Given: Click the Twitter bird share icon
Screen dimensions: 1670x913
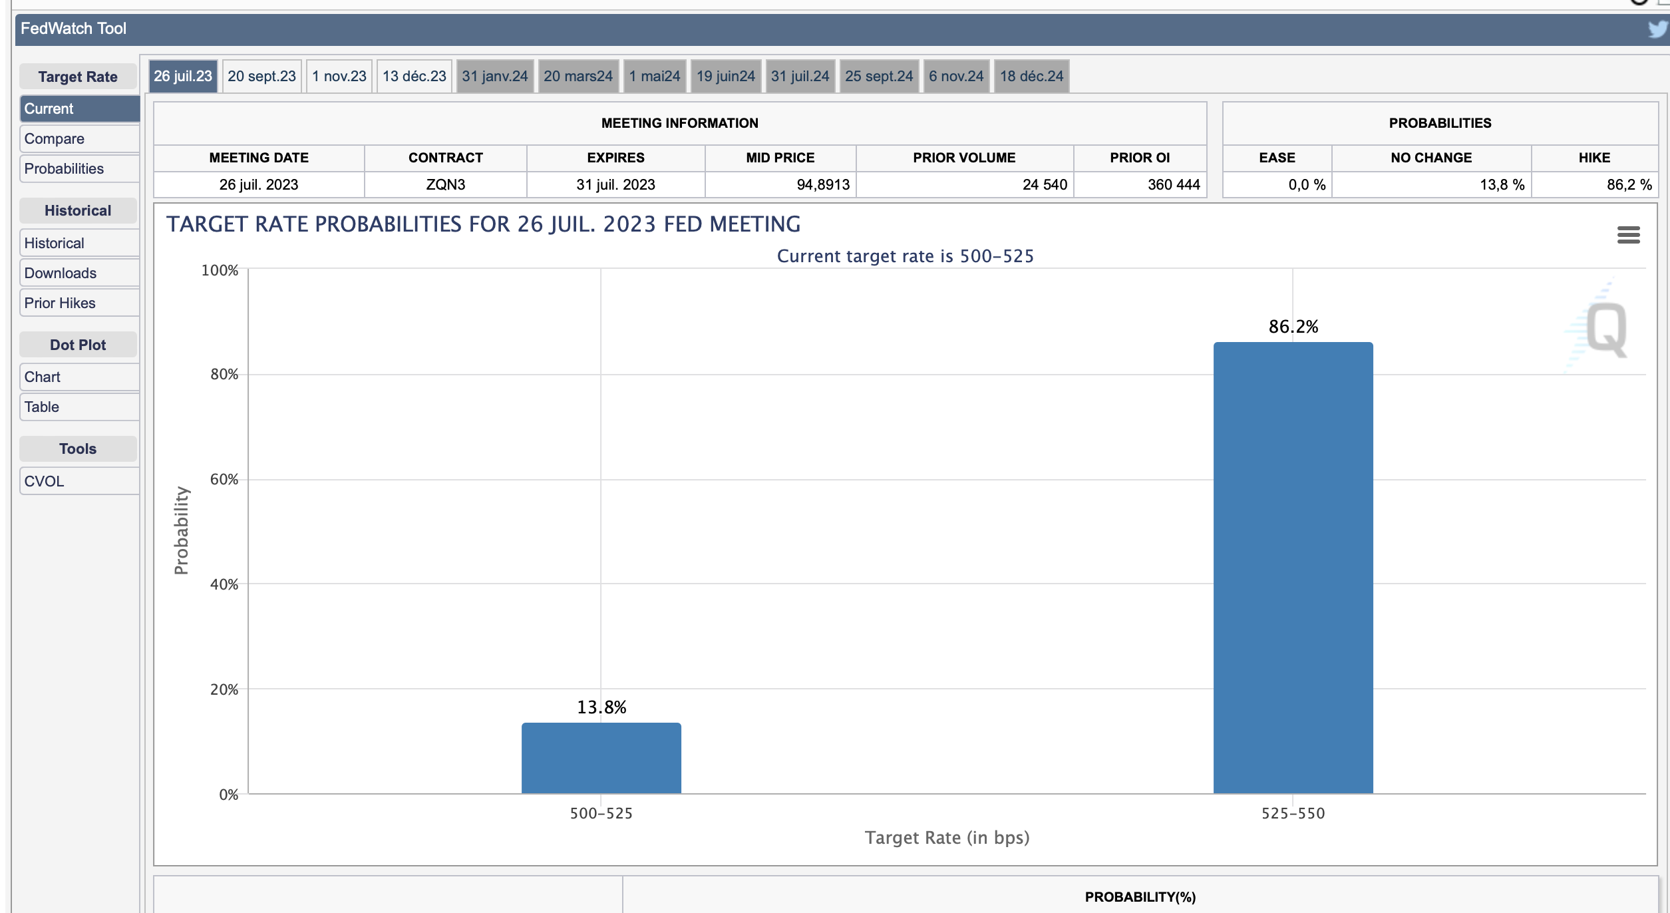Looking at the screenshot, I should [1658, 29].
